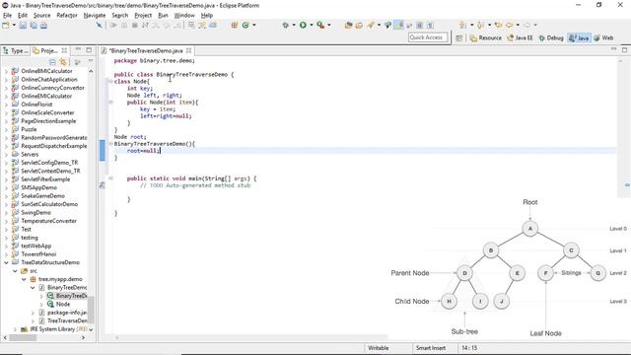Open the New Java Class dropdown arrow
The height and width of the screenshot is (355, 631).
tap(254, 25)
